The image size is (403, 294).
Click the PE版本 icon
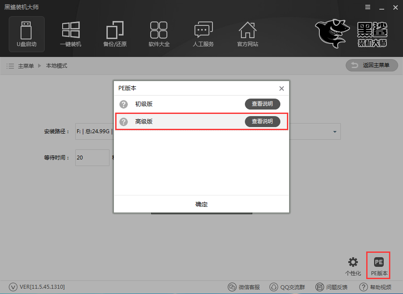pyautogui.click(x=379, y=266)
